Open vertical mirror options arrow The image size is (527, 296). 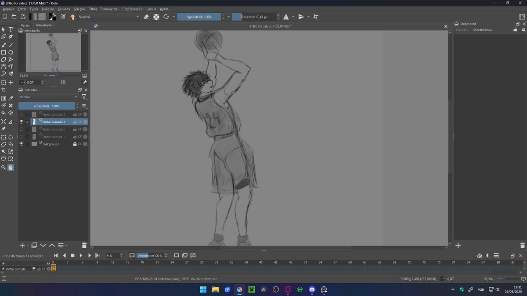pos(308,17)
